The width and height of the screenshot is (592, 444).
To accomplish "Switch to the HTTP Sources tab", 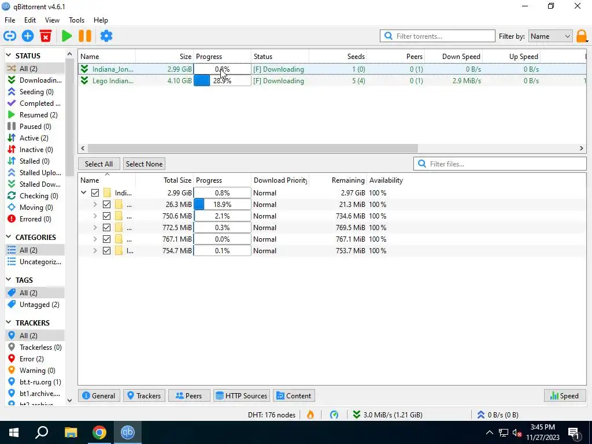I will click(x=242, y=395).
